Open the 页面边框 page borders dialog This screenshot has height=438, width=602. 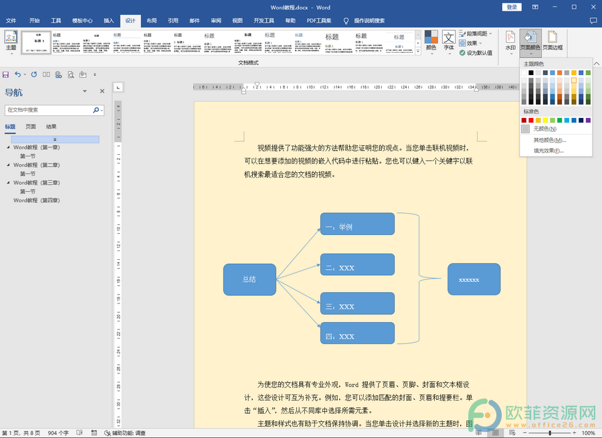(553, 42)
